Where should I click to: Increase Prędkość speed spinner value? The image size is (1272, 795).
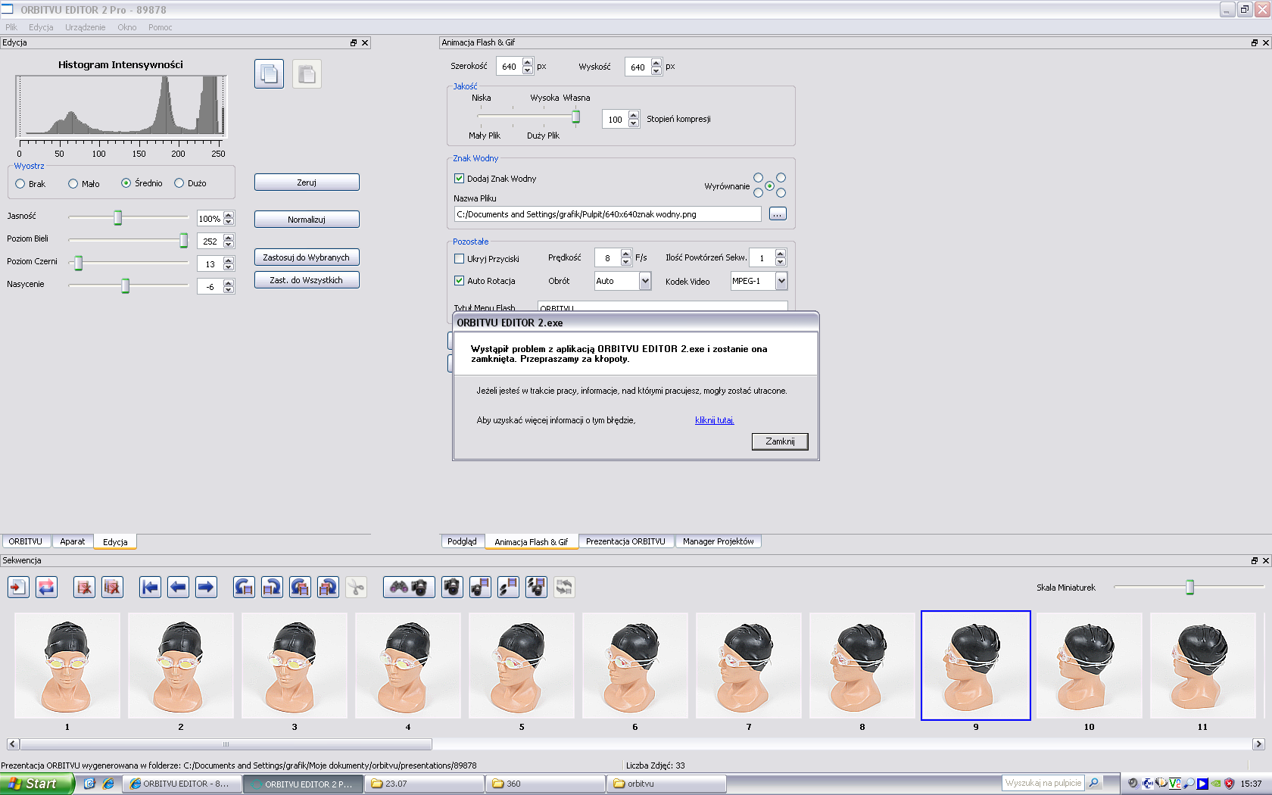click(x=626, y=254)
